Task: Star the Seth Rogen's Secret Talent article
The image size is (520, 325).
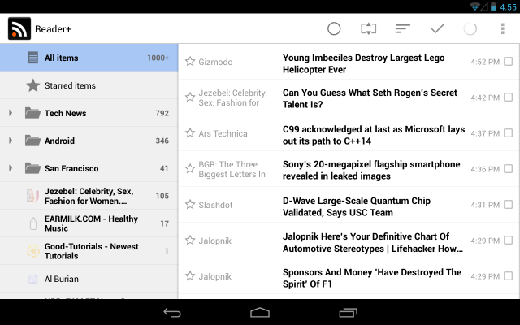Action: 190,97
